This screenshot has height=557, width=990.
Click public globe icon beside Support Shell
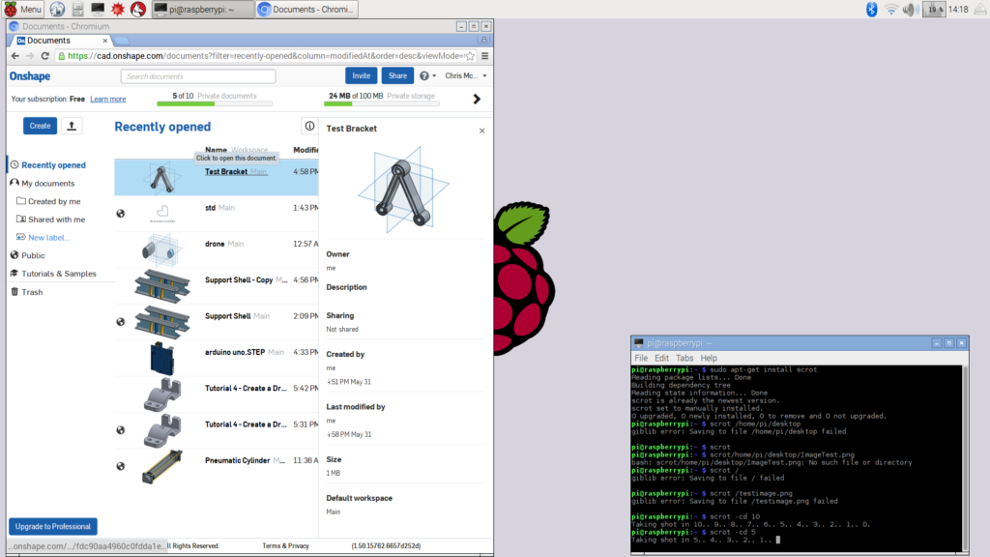(121, 322)
